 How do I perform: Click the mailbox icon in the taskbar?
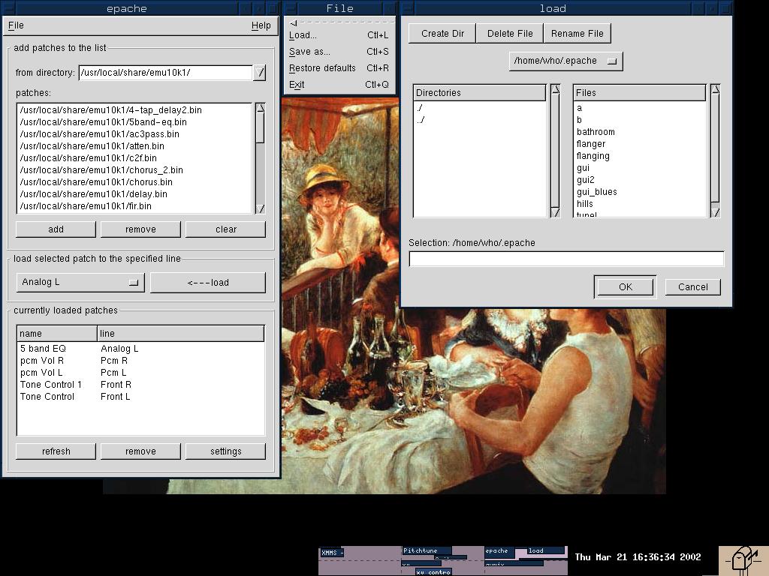pos(743,559)
